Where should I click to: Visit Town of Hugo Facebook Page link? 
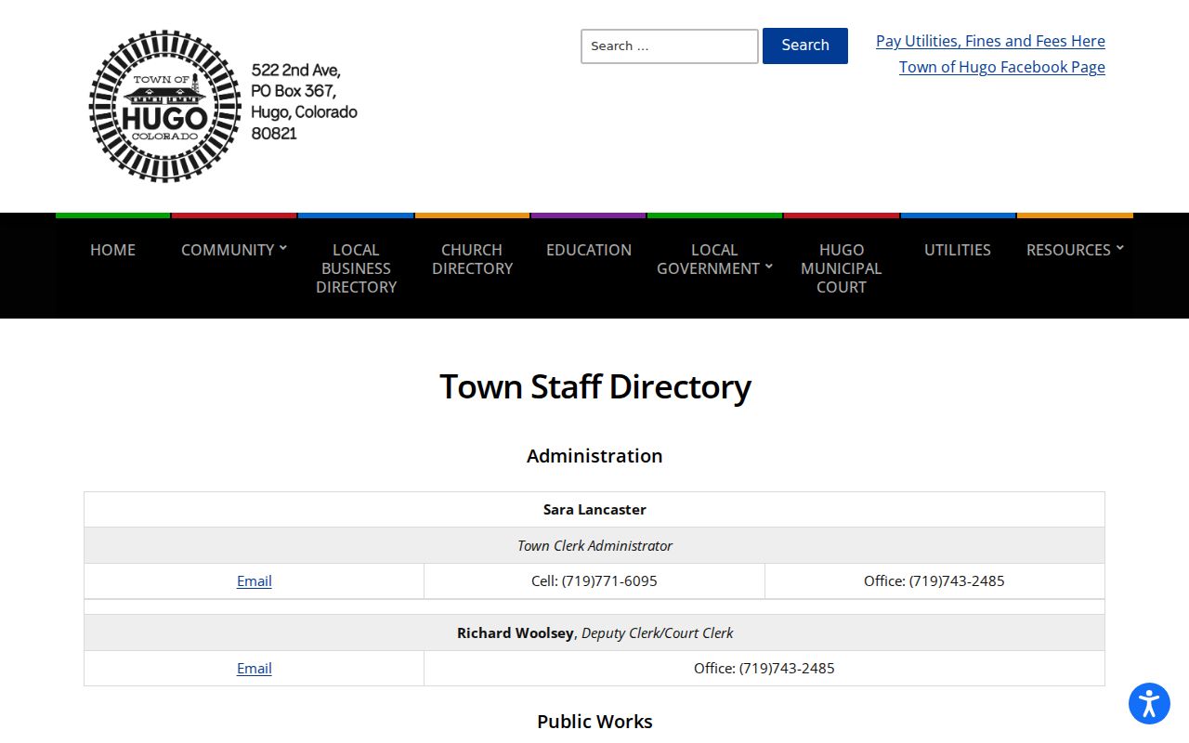(1002, 67)
